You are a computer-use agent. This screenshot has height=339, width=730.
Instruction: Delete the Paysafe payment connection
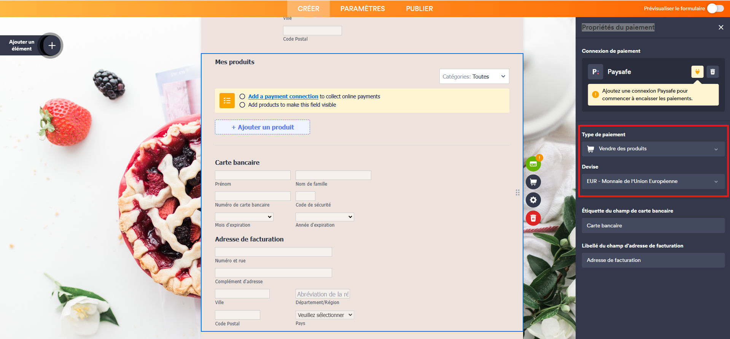click(713, 71)
